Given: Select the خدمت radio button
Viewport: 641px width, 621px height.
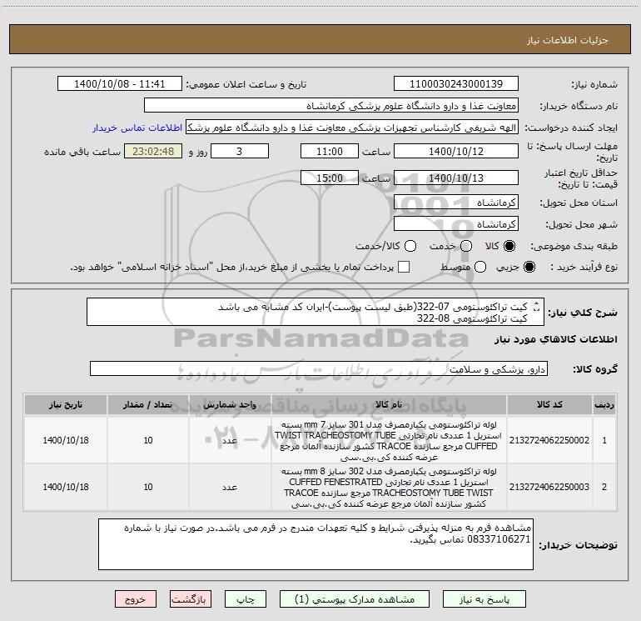Looking at the screenshot, I should click(x=466, y=246).
